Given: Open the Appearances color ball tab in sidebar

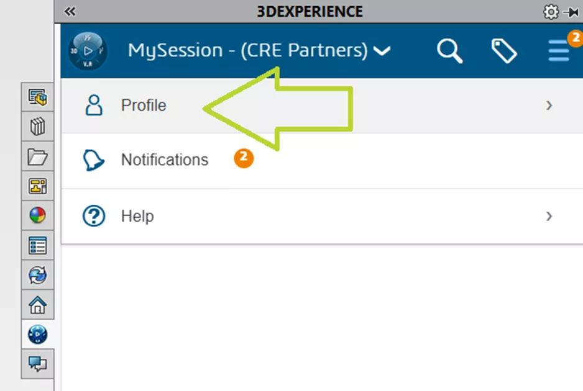Looking at the screenshot, I should point(37,215).
